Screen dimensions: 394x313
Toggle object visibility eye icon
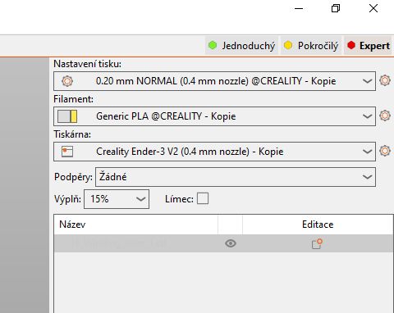tap(231, 243)
